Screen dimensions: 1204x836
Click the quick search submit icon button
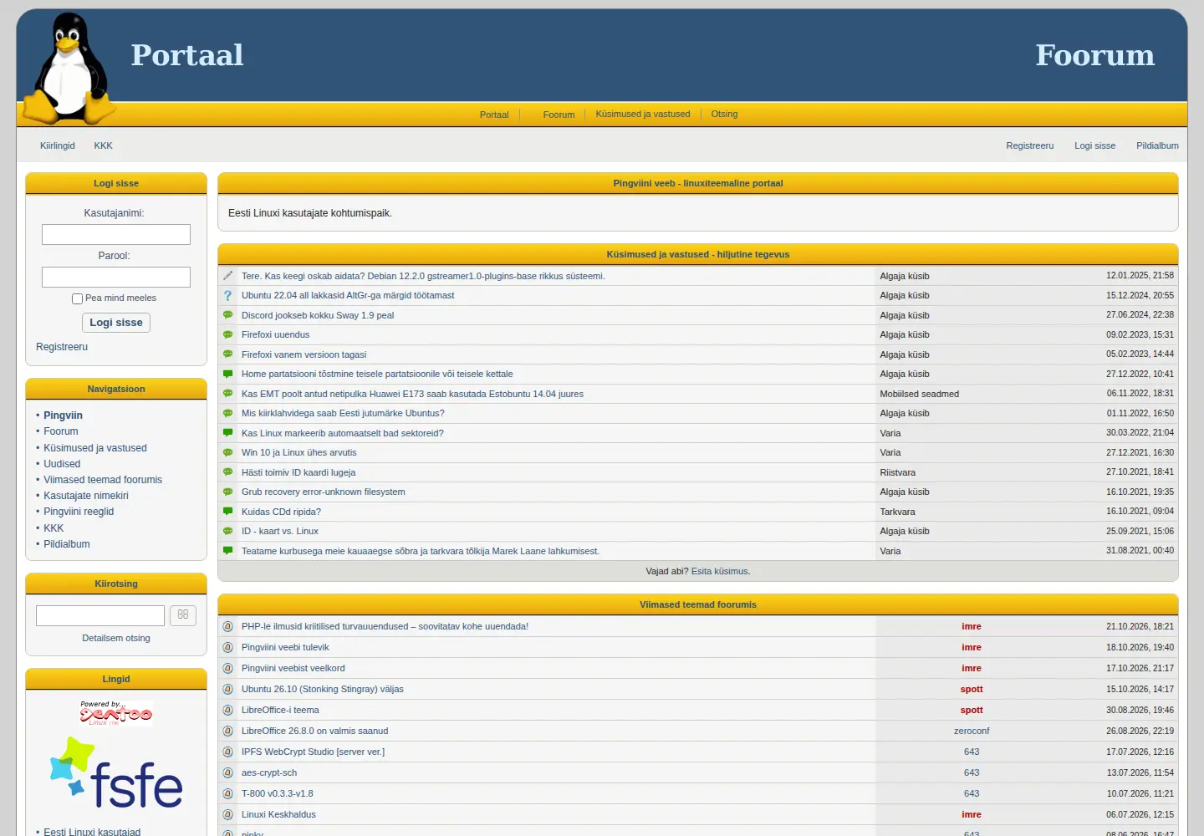pos(183,615)
